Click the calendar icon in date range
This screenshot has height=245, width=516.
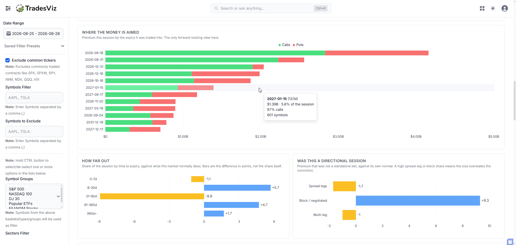click(9, 34)
